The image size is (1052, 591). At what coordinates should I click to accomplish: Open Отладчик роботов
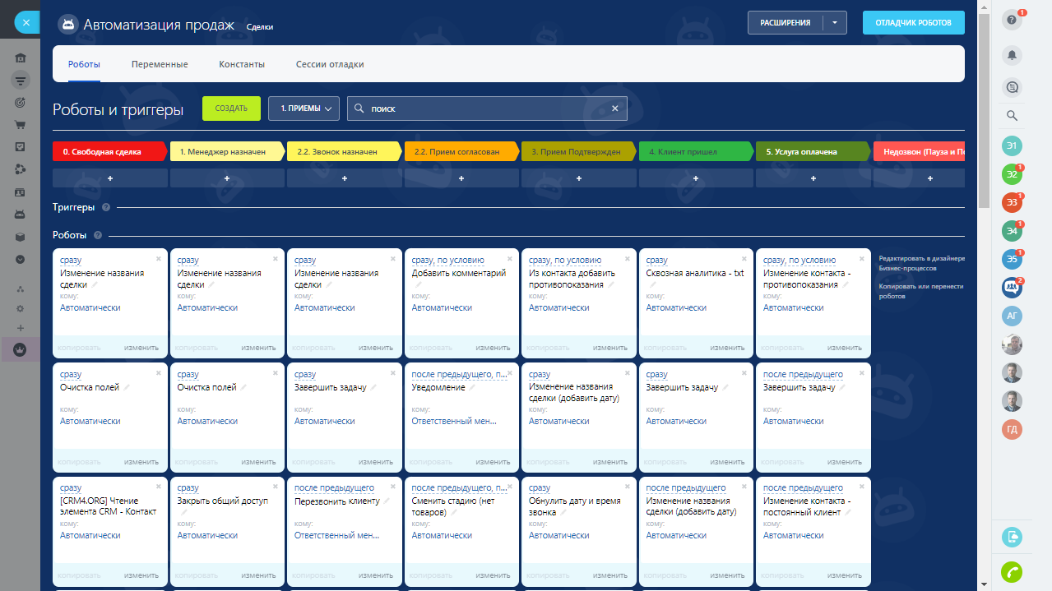coord(913,23)
